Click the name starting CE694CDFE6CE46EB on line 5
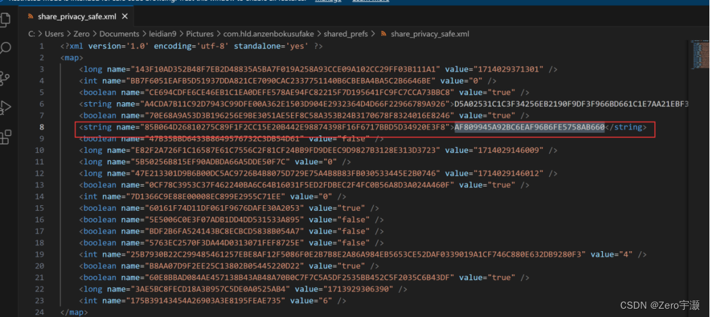Image resolution: width=710 pixels, height=317 pixels. point(299,93)
